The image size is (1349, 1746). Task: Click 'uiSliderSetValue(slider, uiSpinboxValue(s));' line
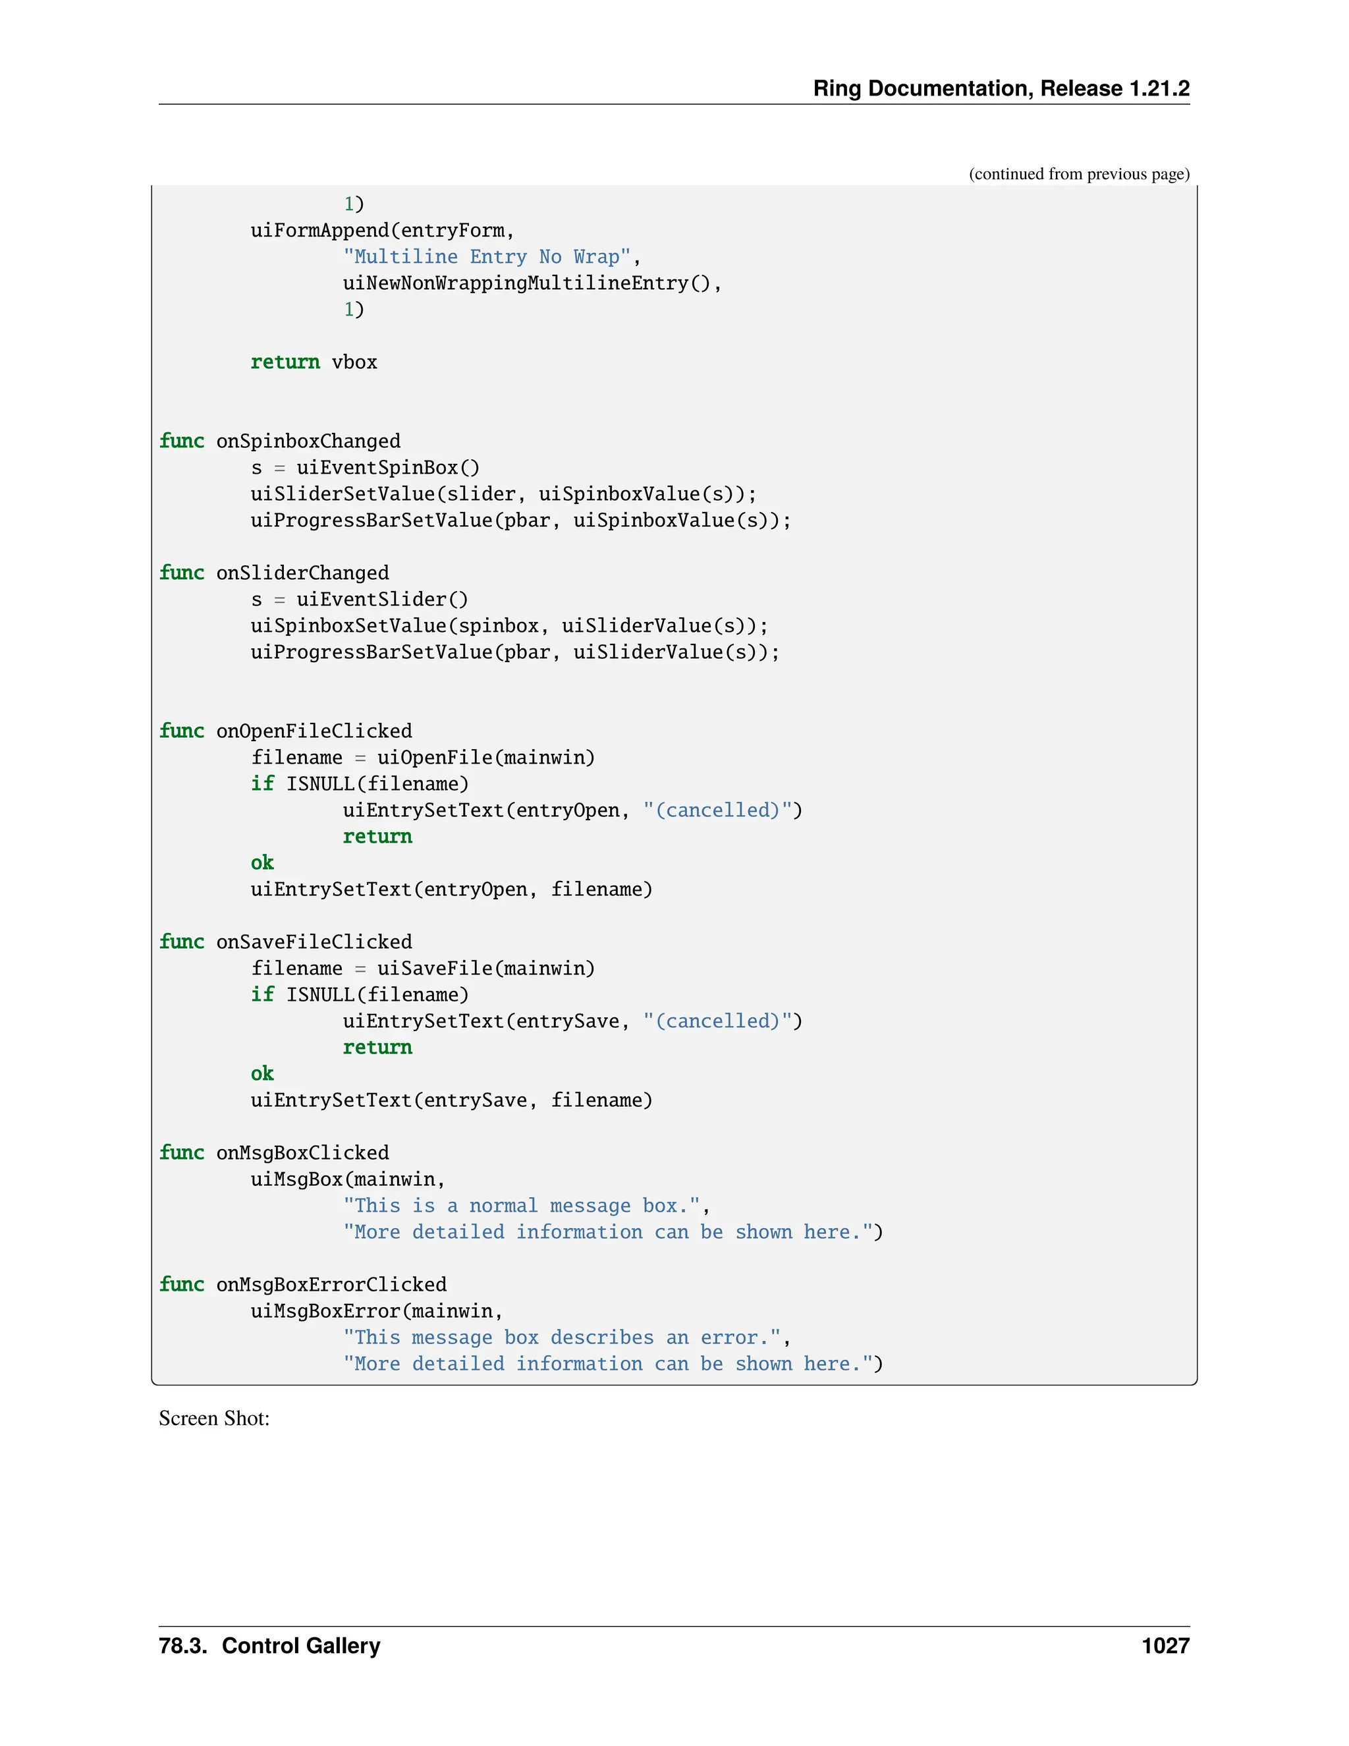503,494
